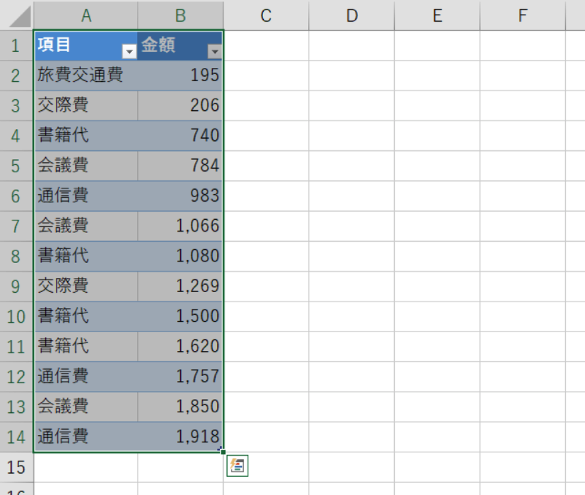Select row 11 header
Image resolution: width=585 pixels, height=495 pixels.
tap(16, 347)
